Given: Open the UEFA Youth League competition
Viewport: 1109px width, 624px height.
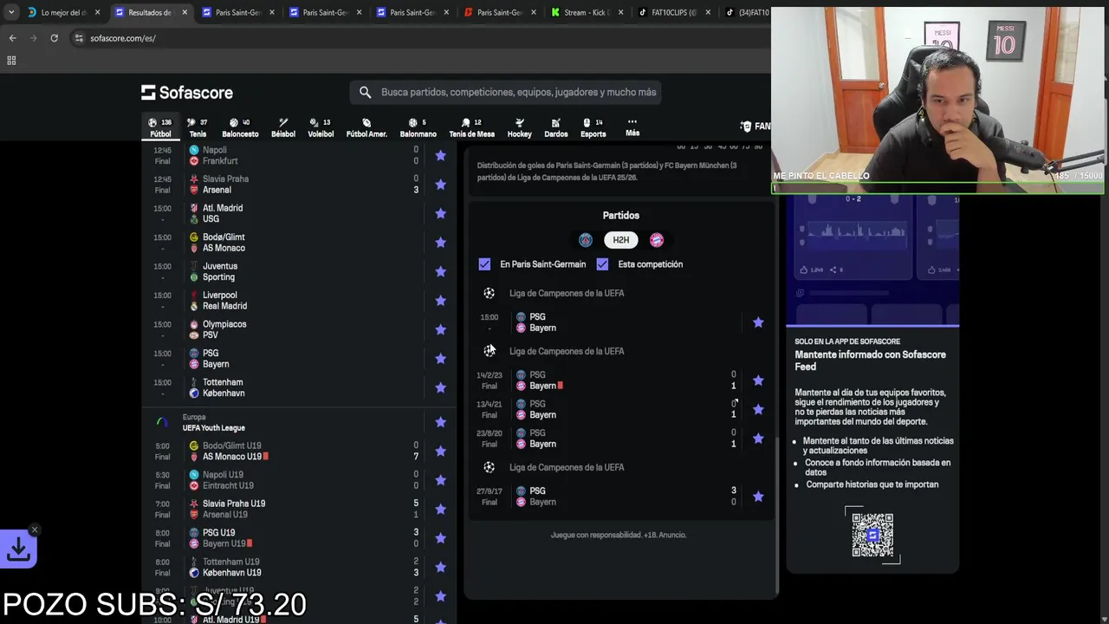Looking at the screenshot, I should 213,427.
